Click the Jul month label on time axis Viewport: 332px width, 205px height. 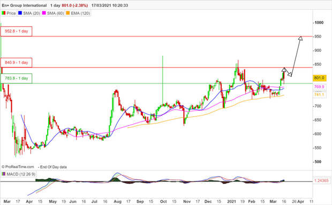pyautogui.click(x=94, y=202)
